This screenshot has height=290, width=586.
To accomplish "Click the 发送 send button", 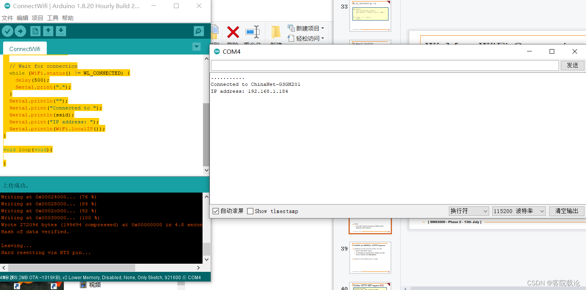I will point(572,65).
